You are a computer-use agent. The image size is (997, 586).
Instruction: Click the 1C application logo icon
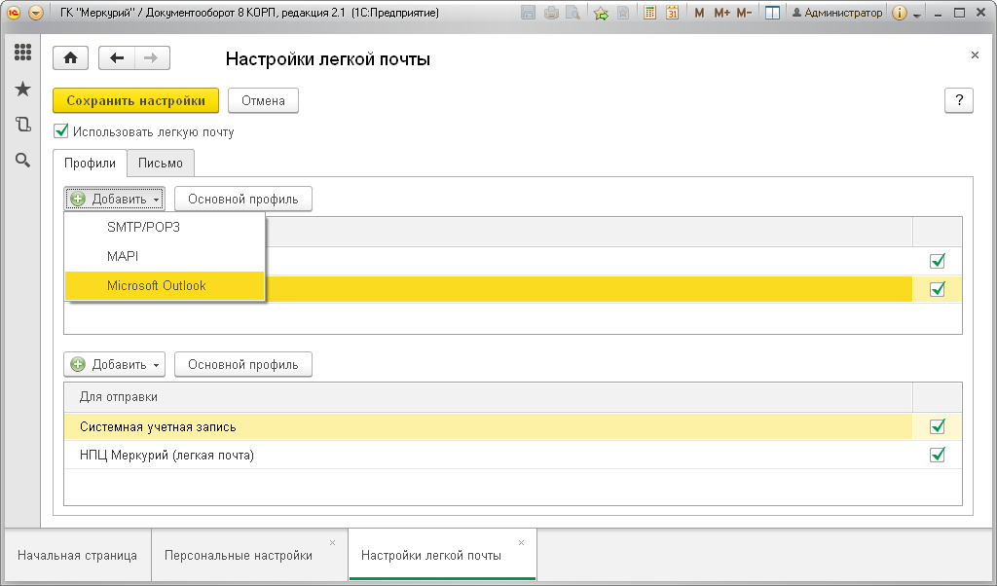click(x=14, y=12)
